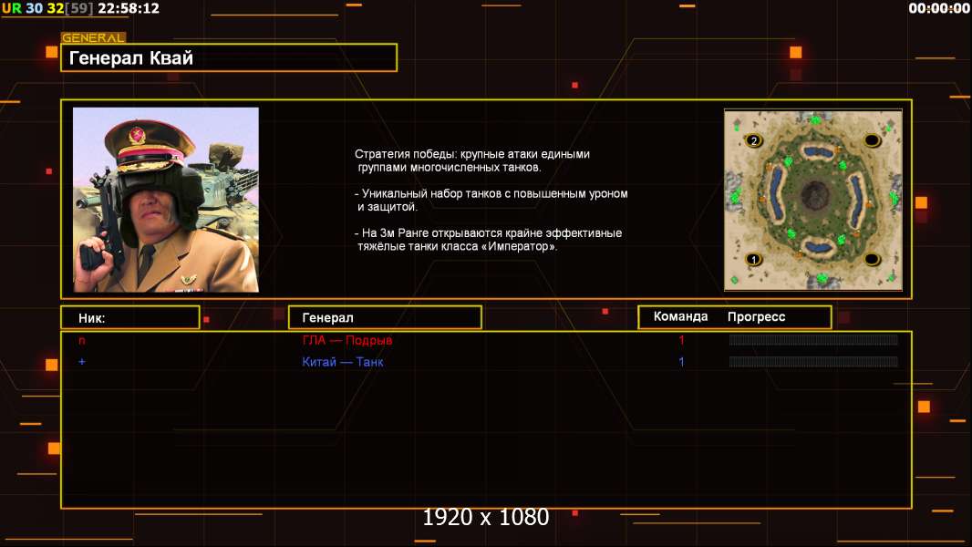Click the Прогресс column label

click(756, 316)
